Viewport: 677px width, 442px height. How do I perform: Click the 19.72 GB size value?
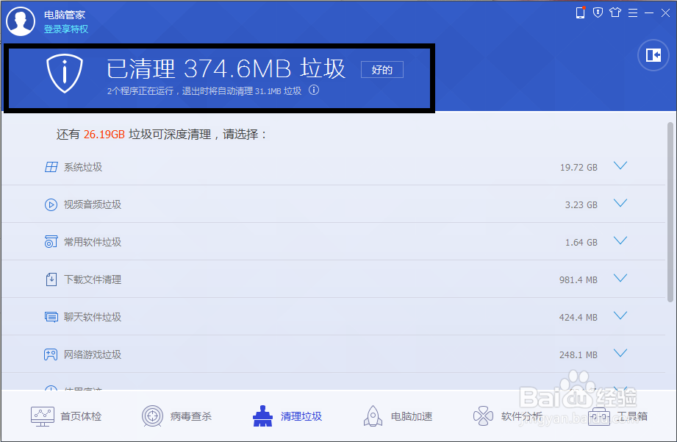579,167
